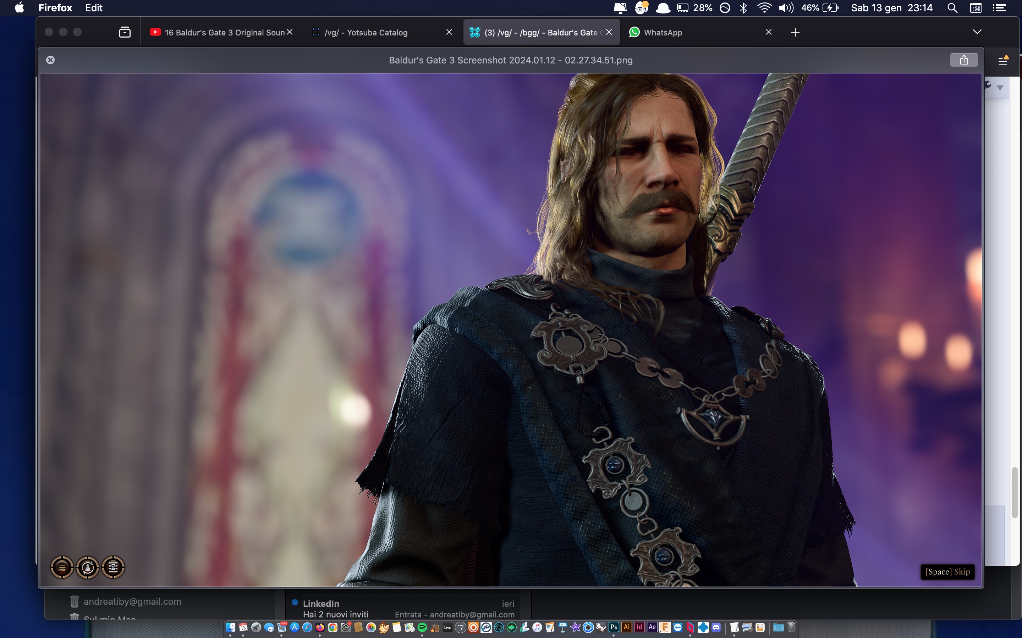Image resolution: width=1022 pixels, height=638 pixels.
Task: Click the date and time Sab 13 gen
Action: [x=891, y=7]
